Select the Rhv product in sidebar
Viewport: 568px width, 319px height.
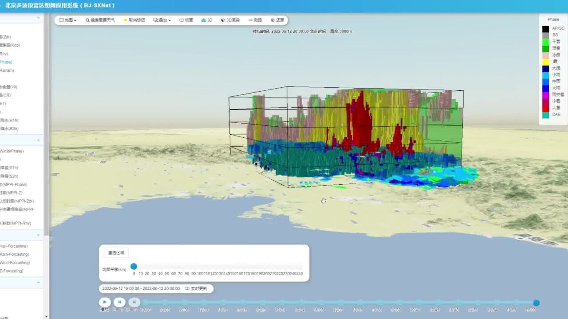pyautogui.click(x=4, y=54)
